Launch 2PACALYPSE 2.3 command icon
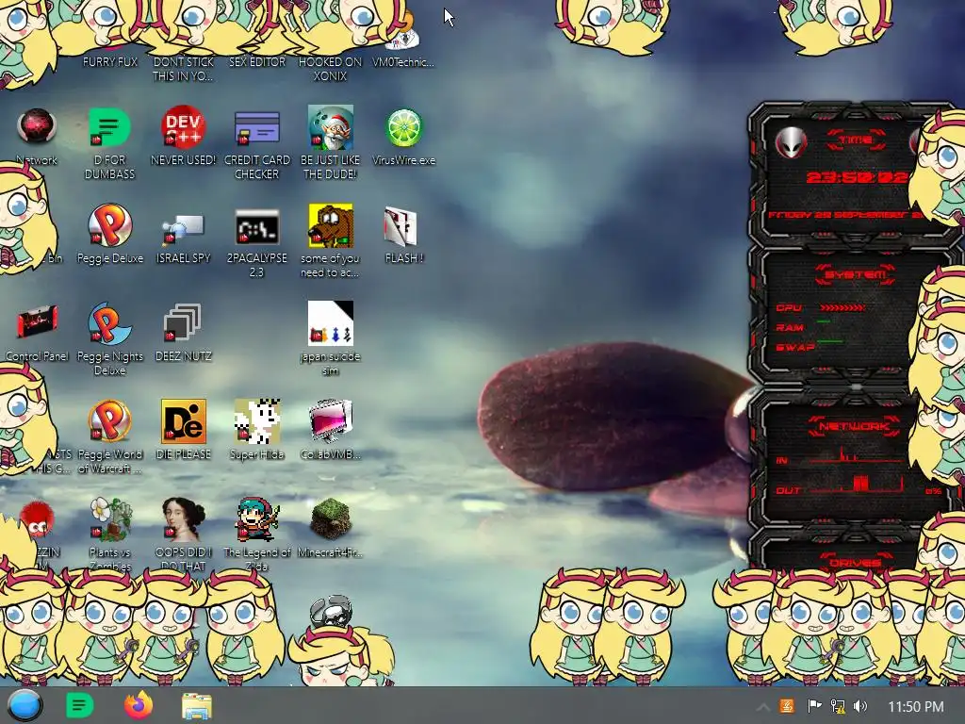This screenshot has height=724, width=965. (x=256, y=227)
